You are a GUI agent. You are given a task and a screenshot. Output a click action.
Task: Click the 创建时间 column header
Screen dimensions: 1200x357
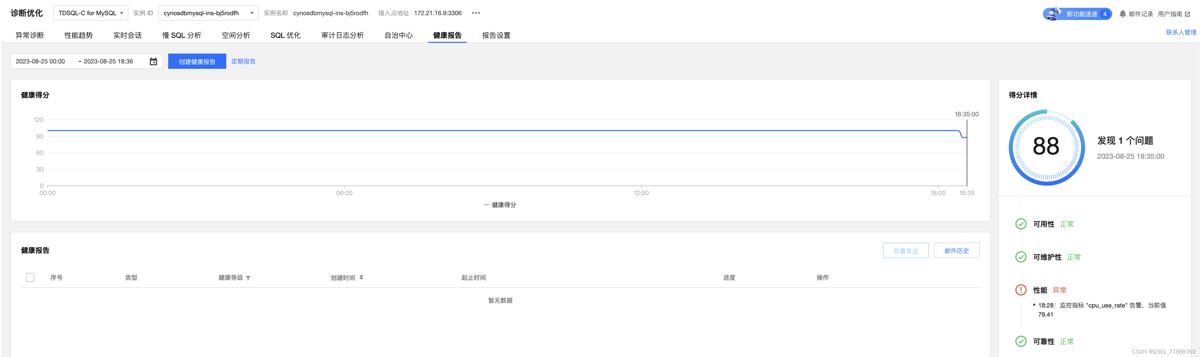pyautogui.click(x=343, y=277)
